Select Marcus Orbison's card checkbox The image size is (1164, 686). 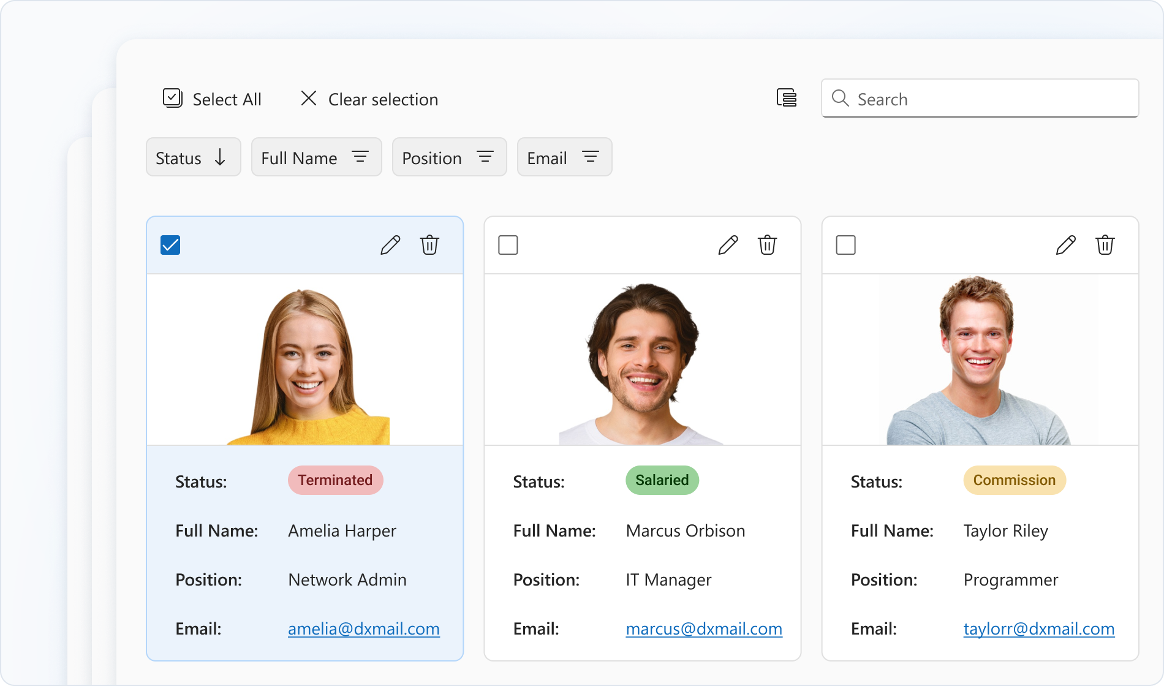(508, 245)
